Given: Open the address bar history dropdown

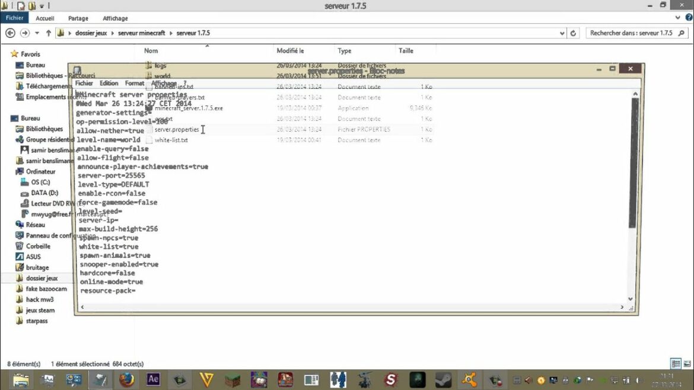Looking at the screenshot, I should [562, 33].
